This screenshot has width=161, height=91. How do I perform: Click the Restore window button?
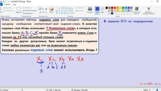click(157, 1)
